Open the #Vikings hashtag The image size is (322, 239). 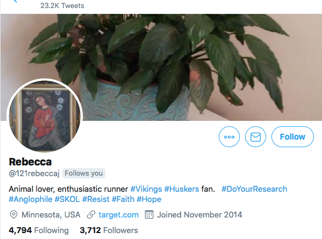click(146, 189)
